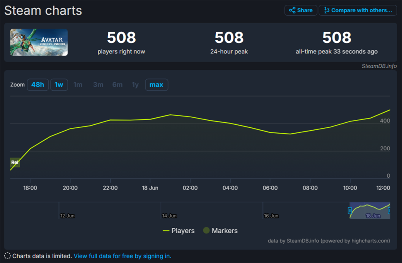Viewport: 402px width, 263px height.
Task: Set chart zoom to max
Action: (157, 85)
